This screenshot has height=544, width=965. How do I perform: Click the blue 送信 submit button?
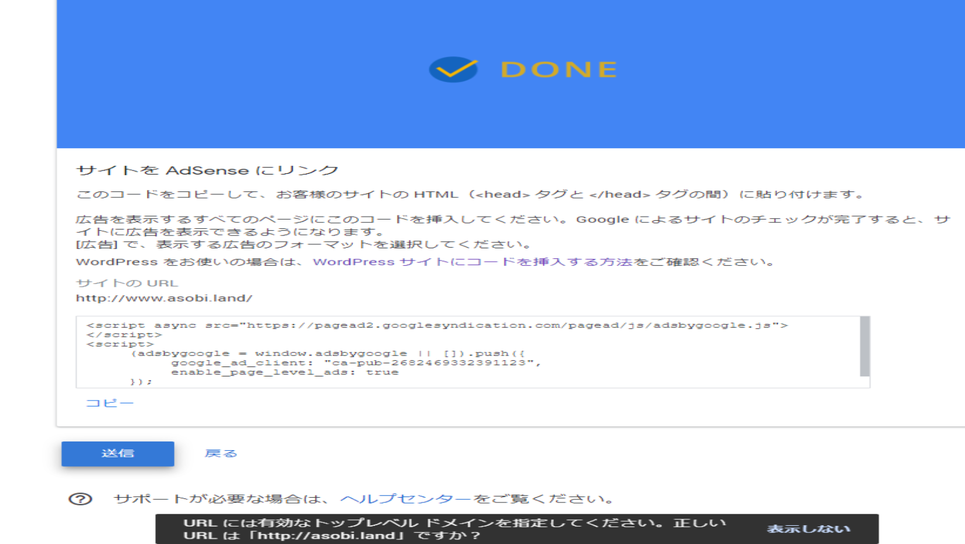[118, 453]
